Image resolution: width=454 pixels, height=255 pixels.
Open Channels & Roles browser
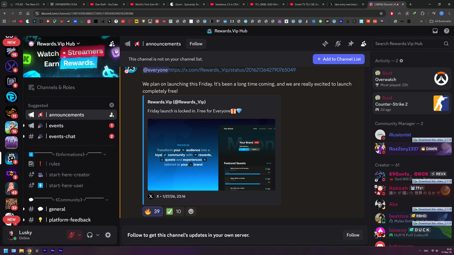(71, 87)
